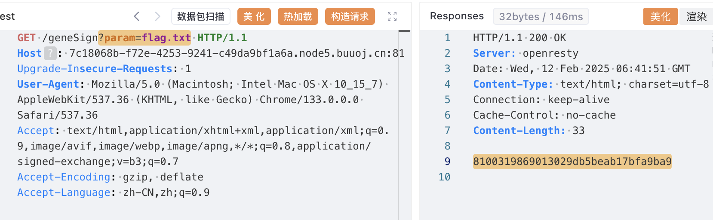Click the Upgrade-Insecure-Requests header line
The image size is (713, 220).
coord(95,69)
